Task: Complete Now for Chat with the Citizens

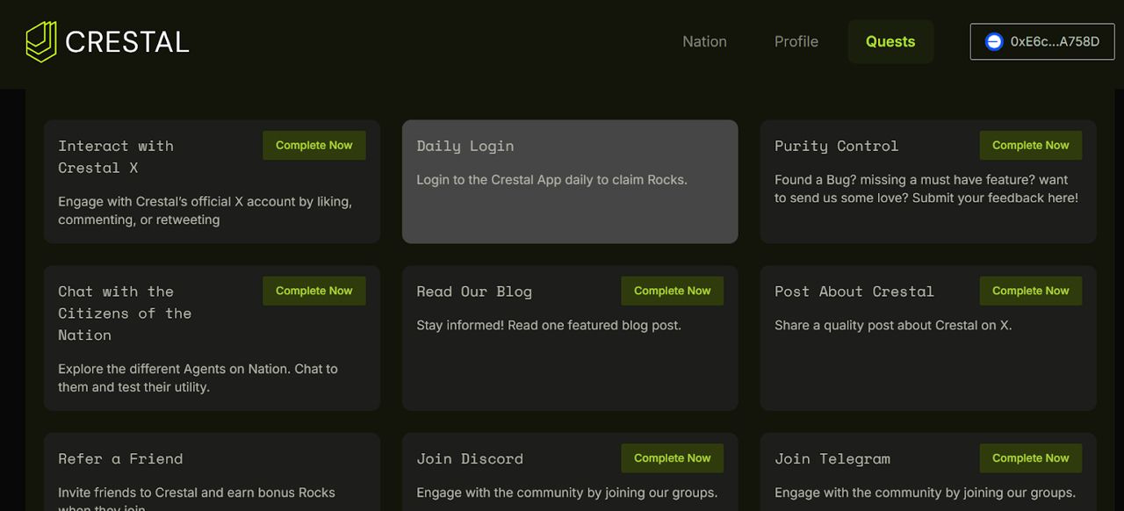Action: click(x=314, y=291)
